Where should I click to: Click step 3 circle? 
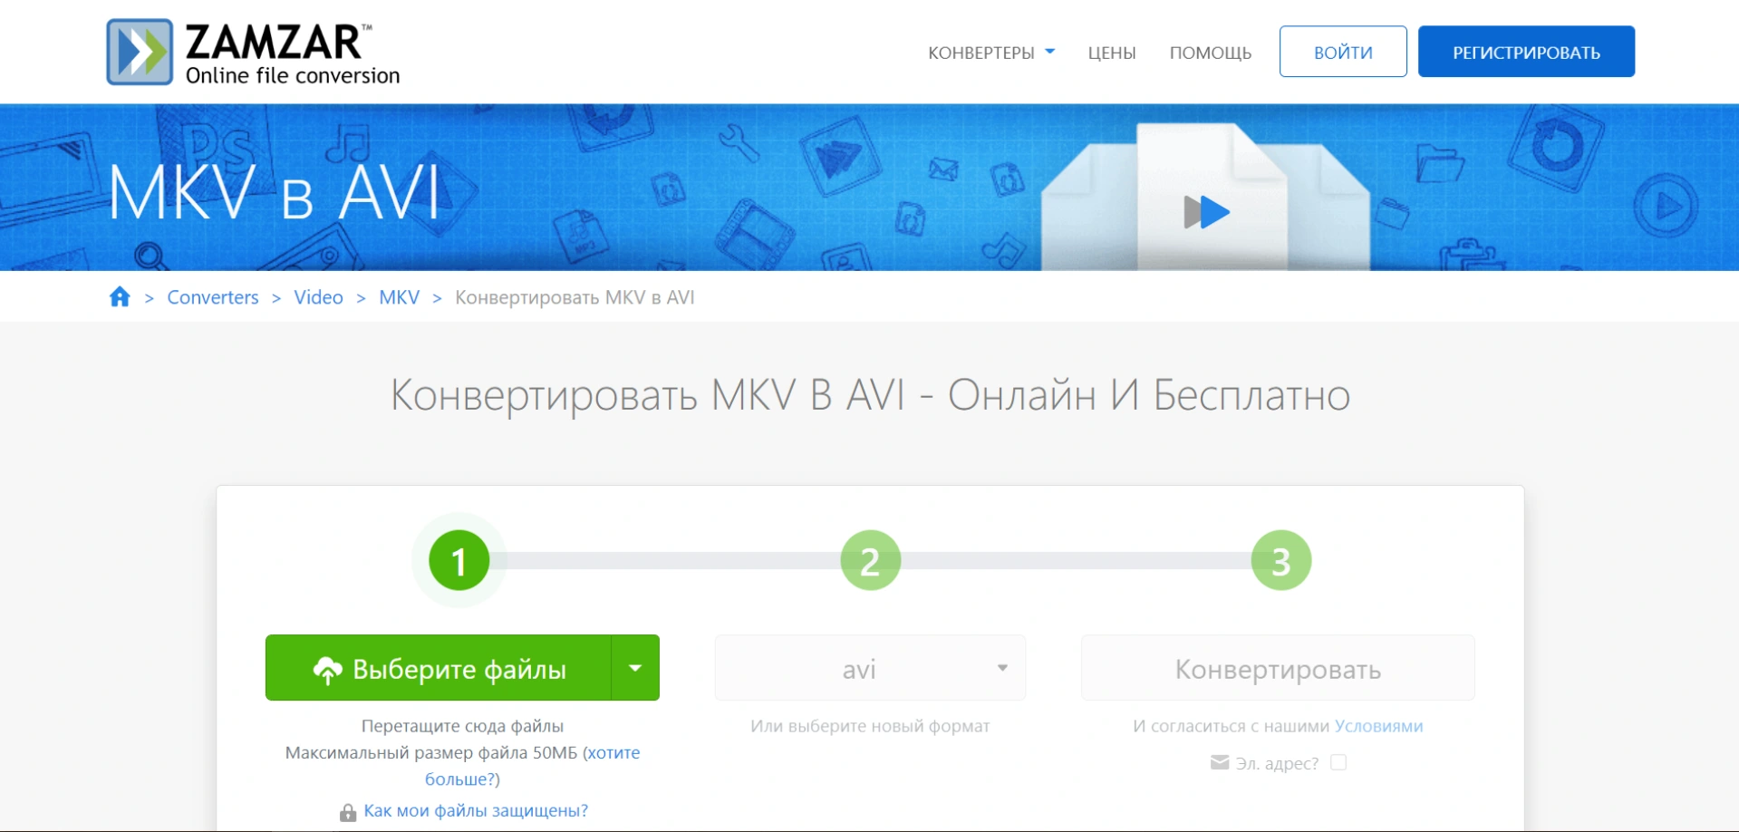click(x=1280, y=561)
